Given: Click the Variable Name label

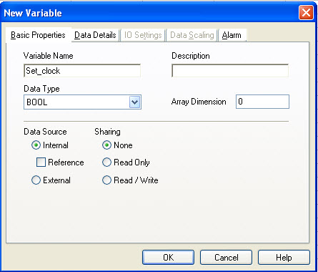Looking at the screenshot, I should [49, 56].
